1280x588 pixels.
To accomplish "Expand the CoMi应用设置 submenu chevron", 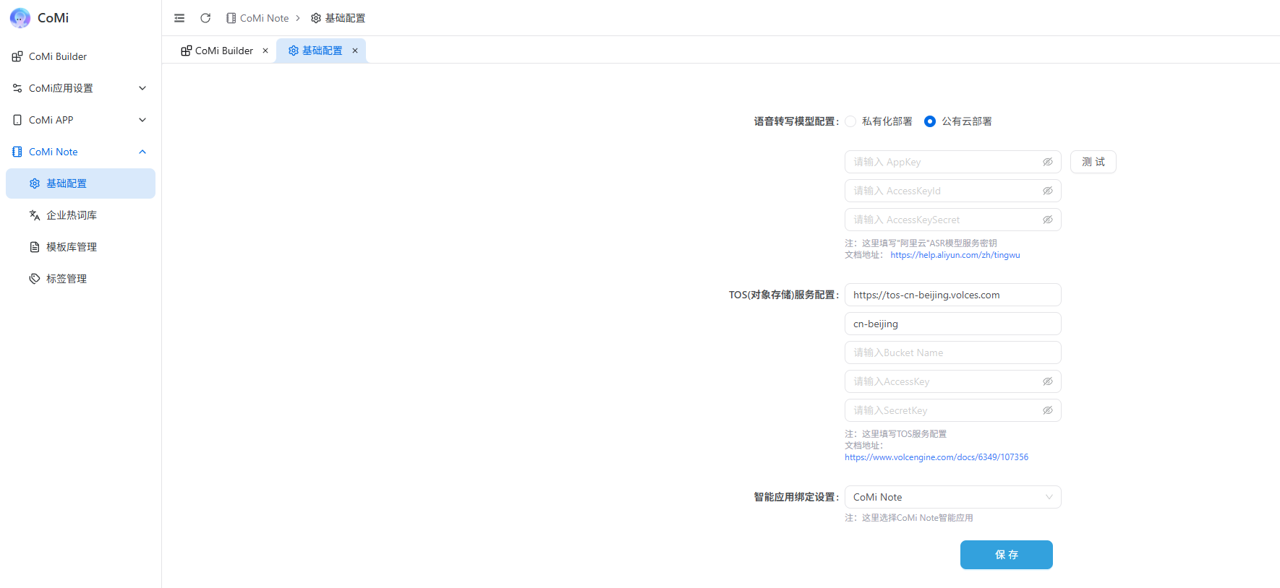I will coord(142,88).
